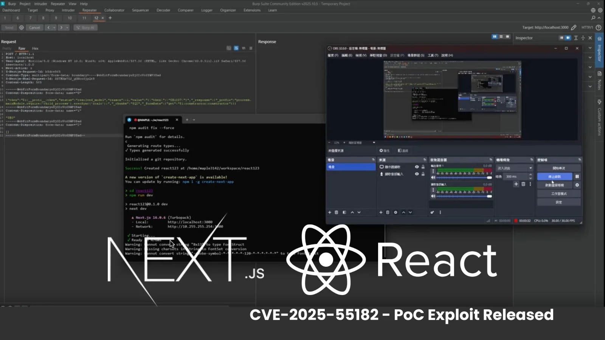This screenshot has height=340, width=605.
Task: Click the Burp AI button
Action: click(x=85, y=27)
